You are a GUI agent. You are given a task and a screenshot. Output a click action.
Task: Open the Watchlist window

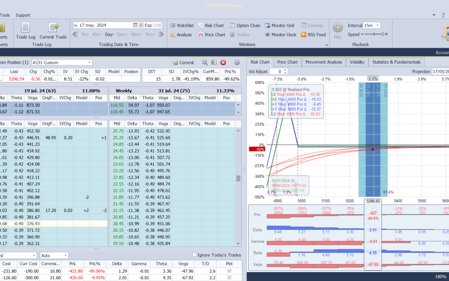(182, 25)
